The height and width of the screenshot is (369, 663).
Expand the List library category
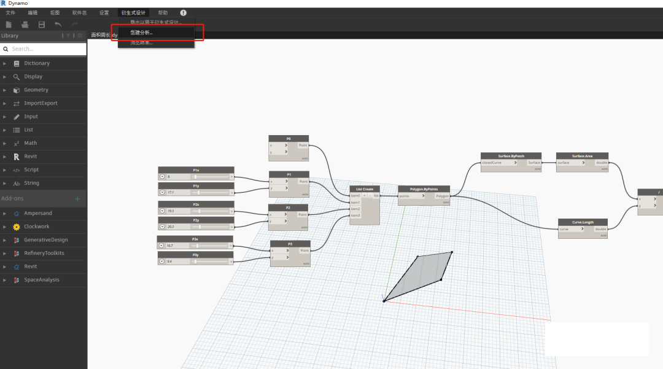point(5,130)
